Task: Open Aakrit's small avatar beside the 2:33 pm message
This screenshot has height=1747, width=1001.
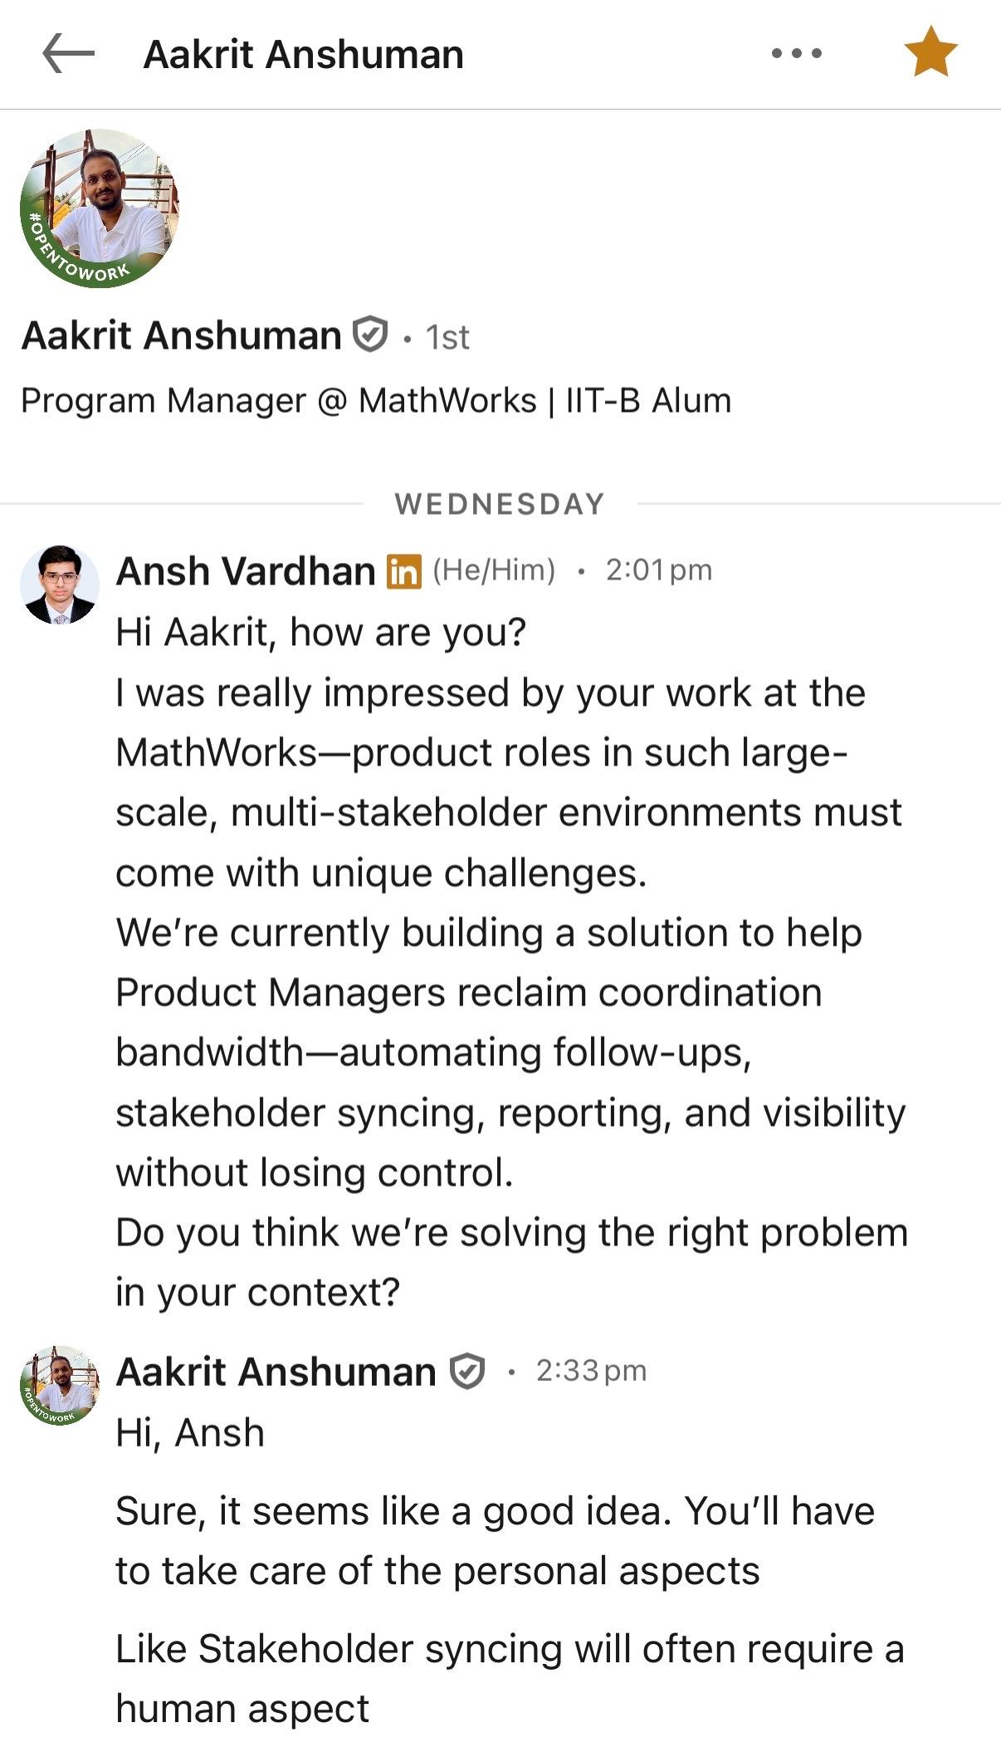Action: click(59, 1385)
